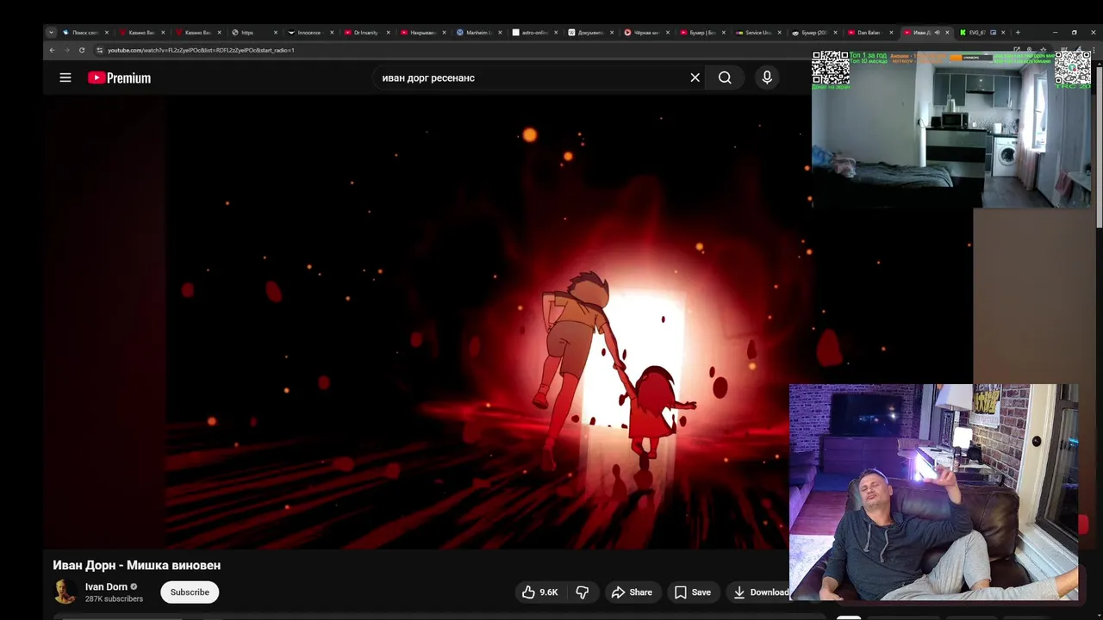Open a new browser tab

[x=1018, y=33]
